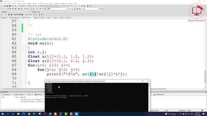Click the Build and run icon

pyautogui.click(x=38, y=6)
